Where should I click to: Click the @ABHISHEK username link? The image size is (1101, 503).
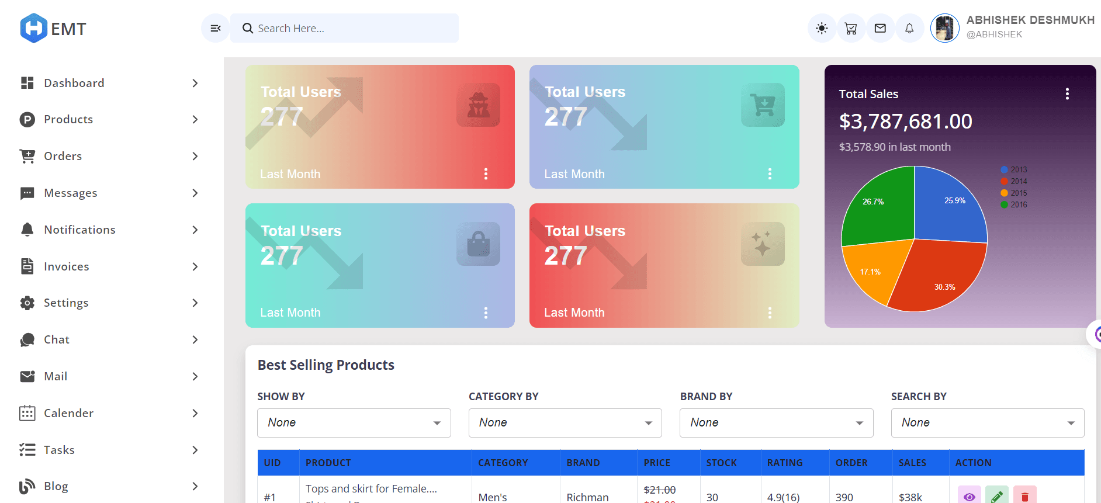[994, 34]
